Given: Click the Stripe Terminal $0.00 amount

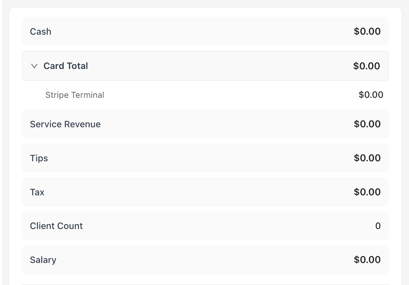Looking at the screenshot, I should [371, 95].
